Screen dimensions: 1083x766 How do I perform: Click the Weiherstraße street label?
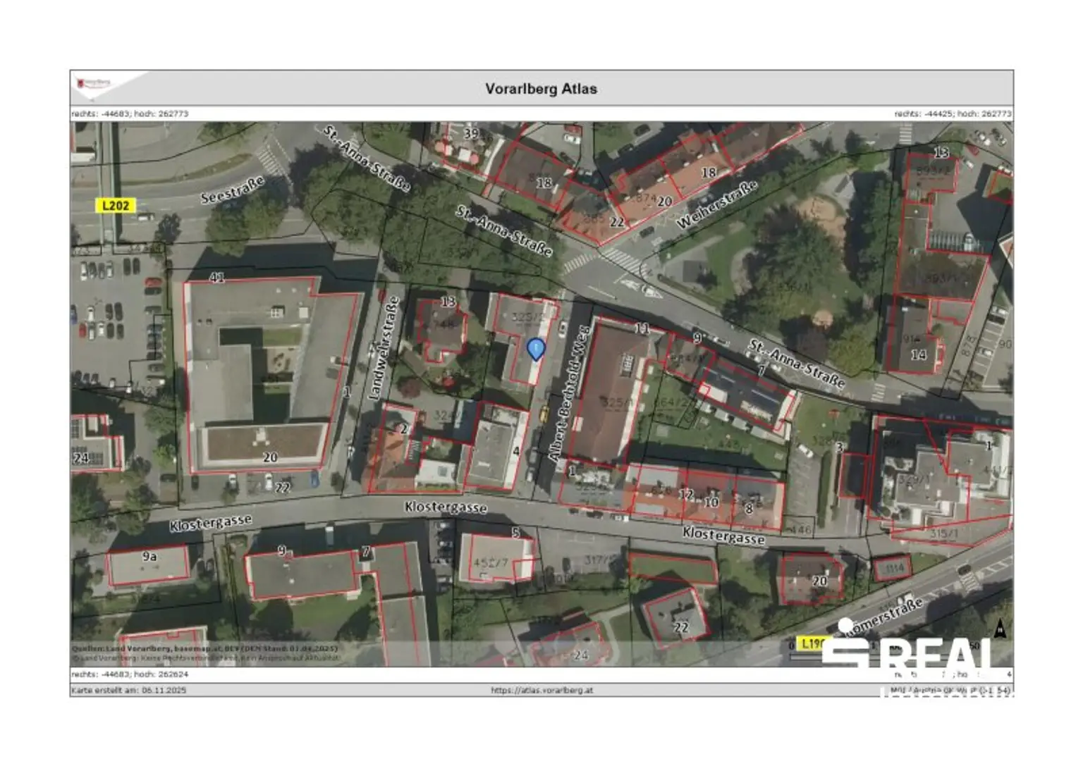(716, 204)
